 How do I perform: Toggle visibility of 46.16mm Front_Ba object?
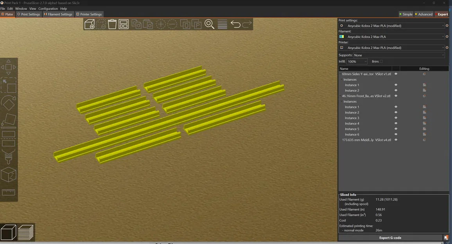pyautogui.click(x=396, y=96)
